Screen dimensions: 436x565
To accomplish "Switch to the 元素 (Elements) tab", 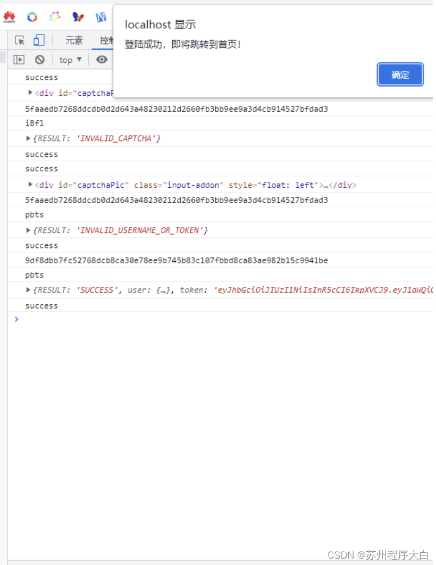I will click(74, 40).
